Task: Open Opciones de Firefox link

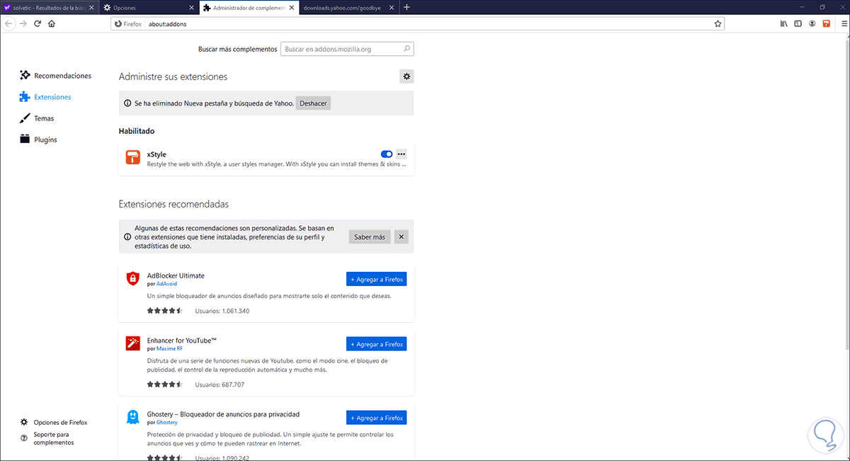Action: (55, 422)
